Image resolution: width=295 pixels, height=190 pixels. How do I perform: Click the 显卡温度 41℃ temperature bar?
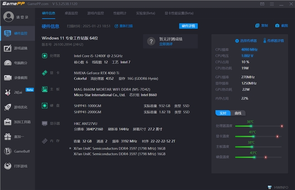259,136
